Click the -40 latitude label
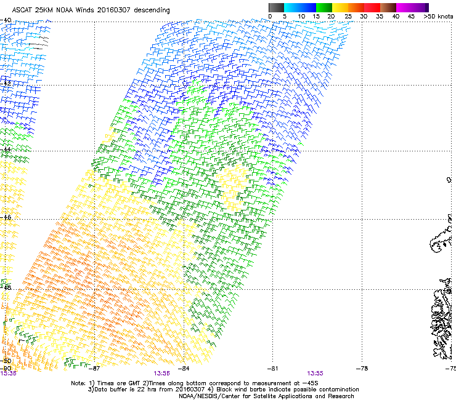 click(x=6, y=20)
